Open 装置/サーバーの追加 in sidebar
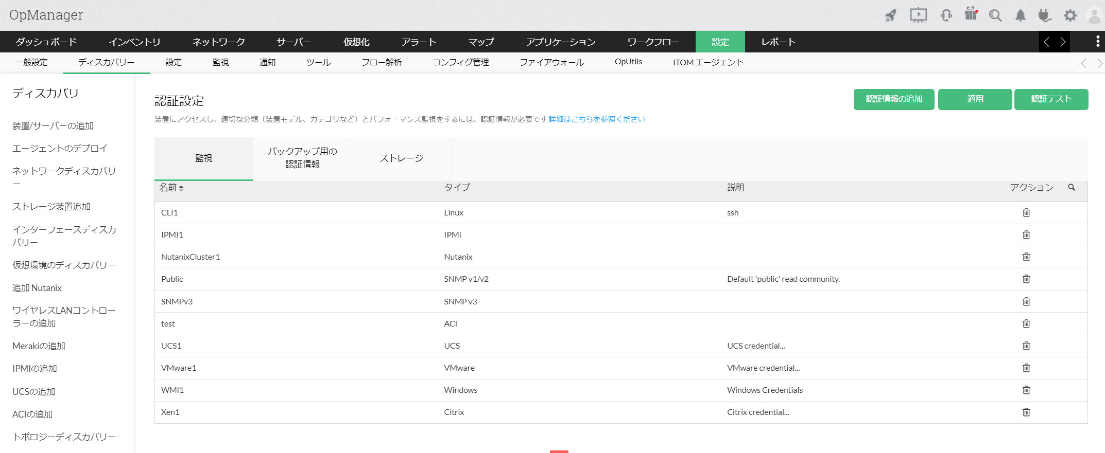 (53, 126)
